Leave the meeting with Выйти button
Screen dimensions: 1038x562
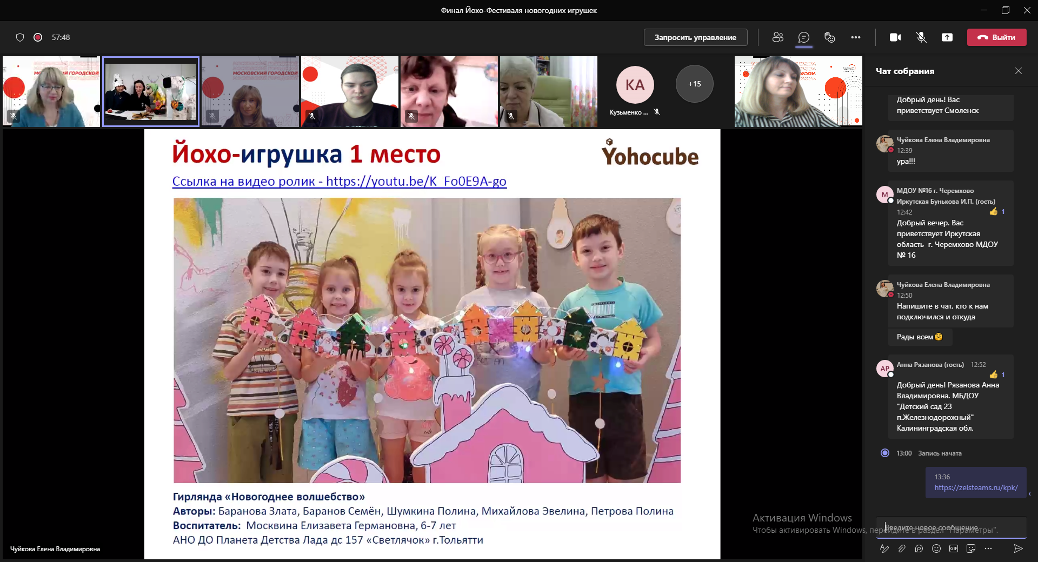(x=996, y=37)
